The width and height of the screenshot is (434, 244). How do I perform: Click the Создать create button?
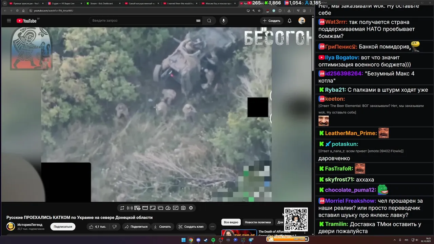click(272, 21)
